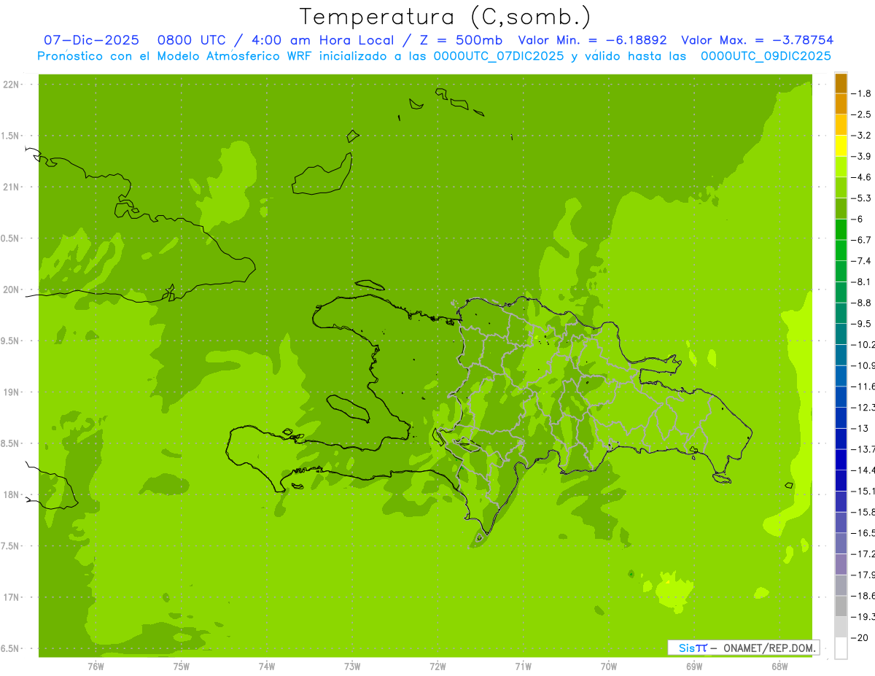
Task: Click the '69W' longitude label
Action: [694, 667]
